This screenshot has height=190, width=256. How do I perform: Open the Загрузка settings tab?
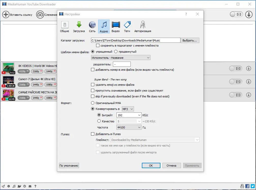tap(79, 26)
